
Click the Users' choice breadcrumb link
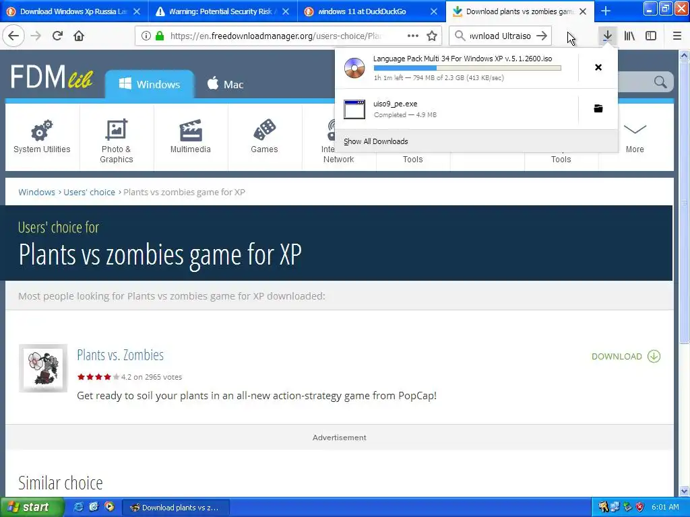pos(89,192)
